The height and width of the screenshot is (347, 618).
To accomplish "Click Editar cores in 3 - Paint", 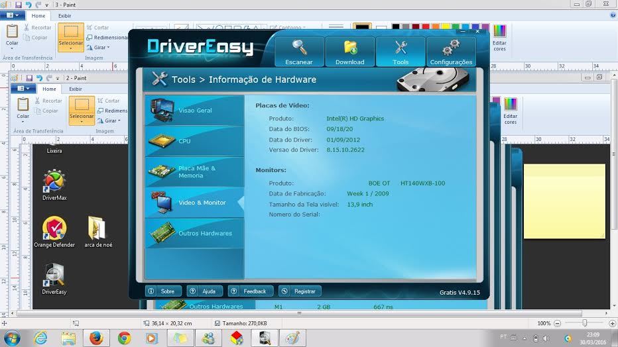I will (x=499, y=38).
